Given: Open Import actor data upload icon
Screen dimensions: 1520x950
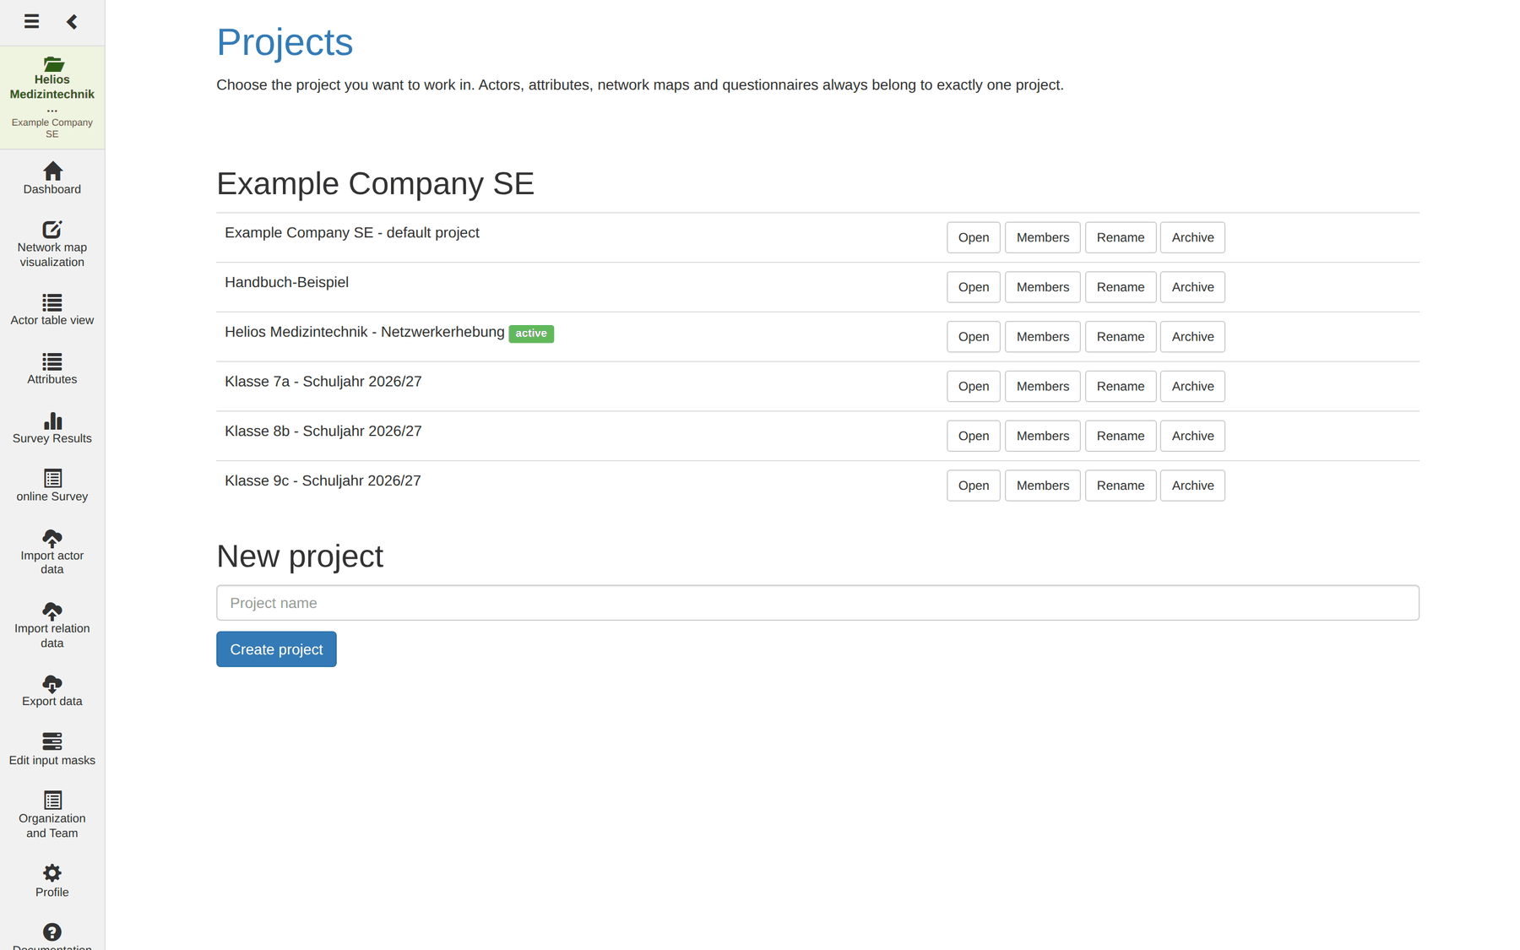Looking at the screenshot, I should pos(52,538).
